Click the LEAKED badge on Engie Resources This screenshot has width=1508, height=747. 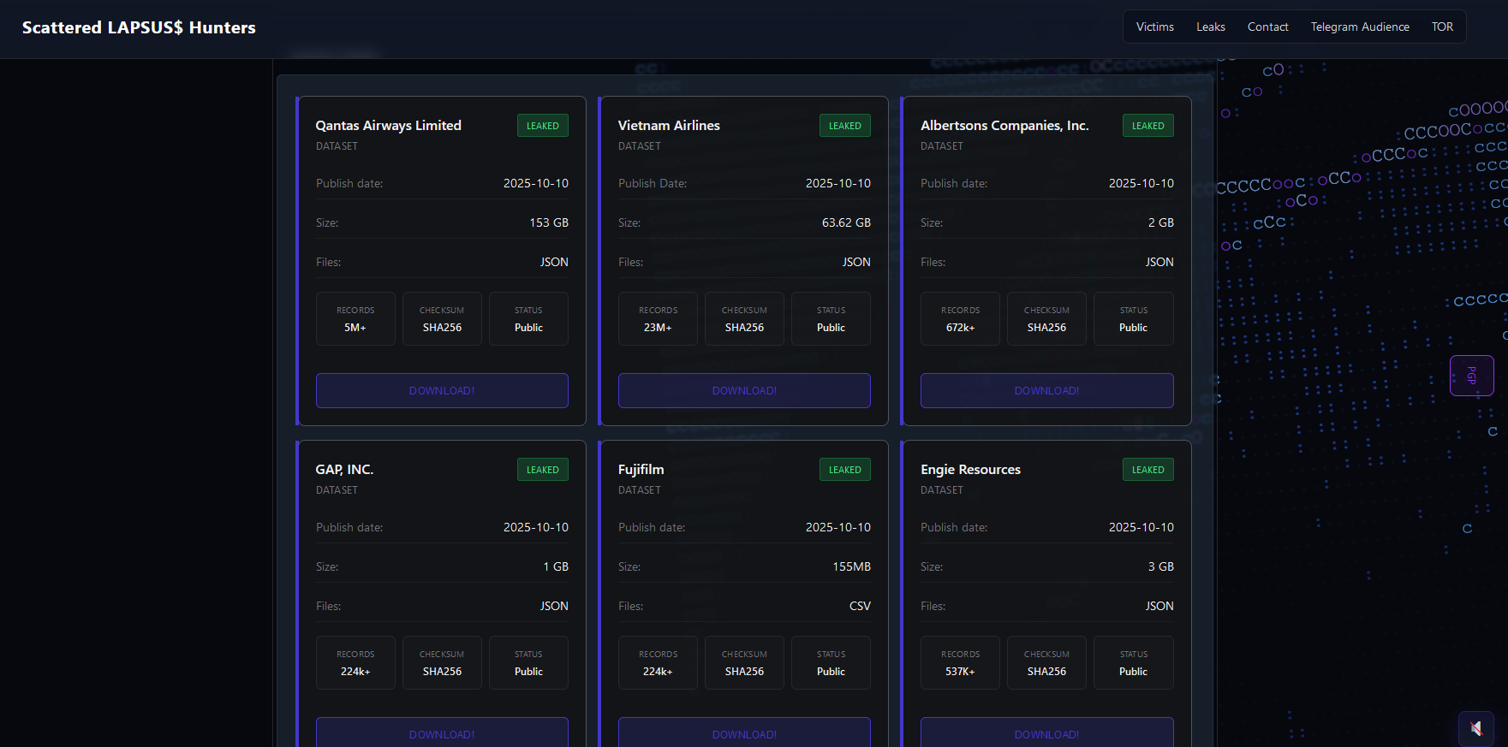pos(1147,470)
